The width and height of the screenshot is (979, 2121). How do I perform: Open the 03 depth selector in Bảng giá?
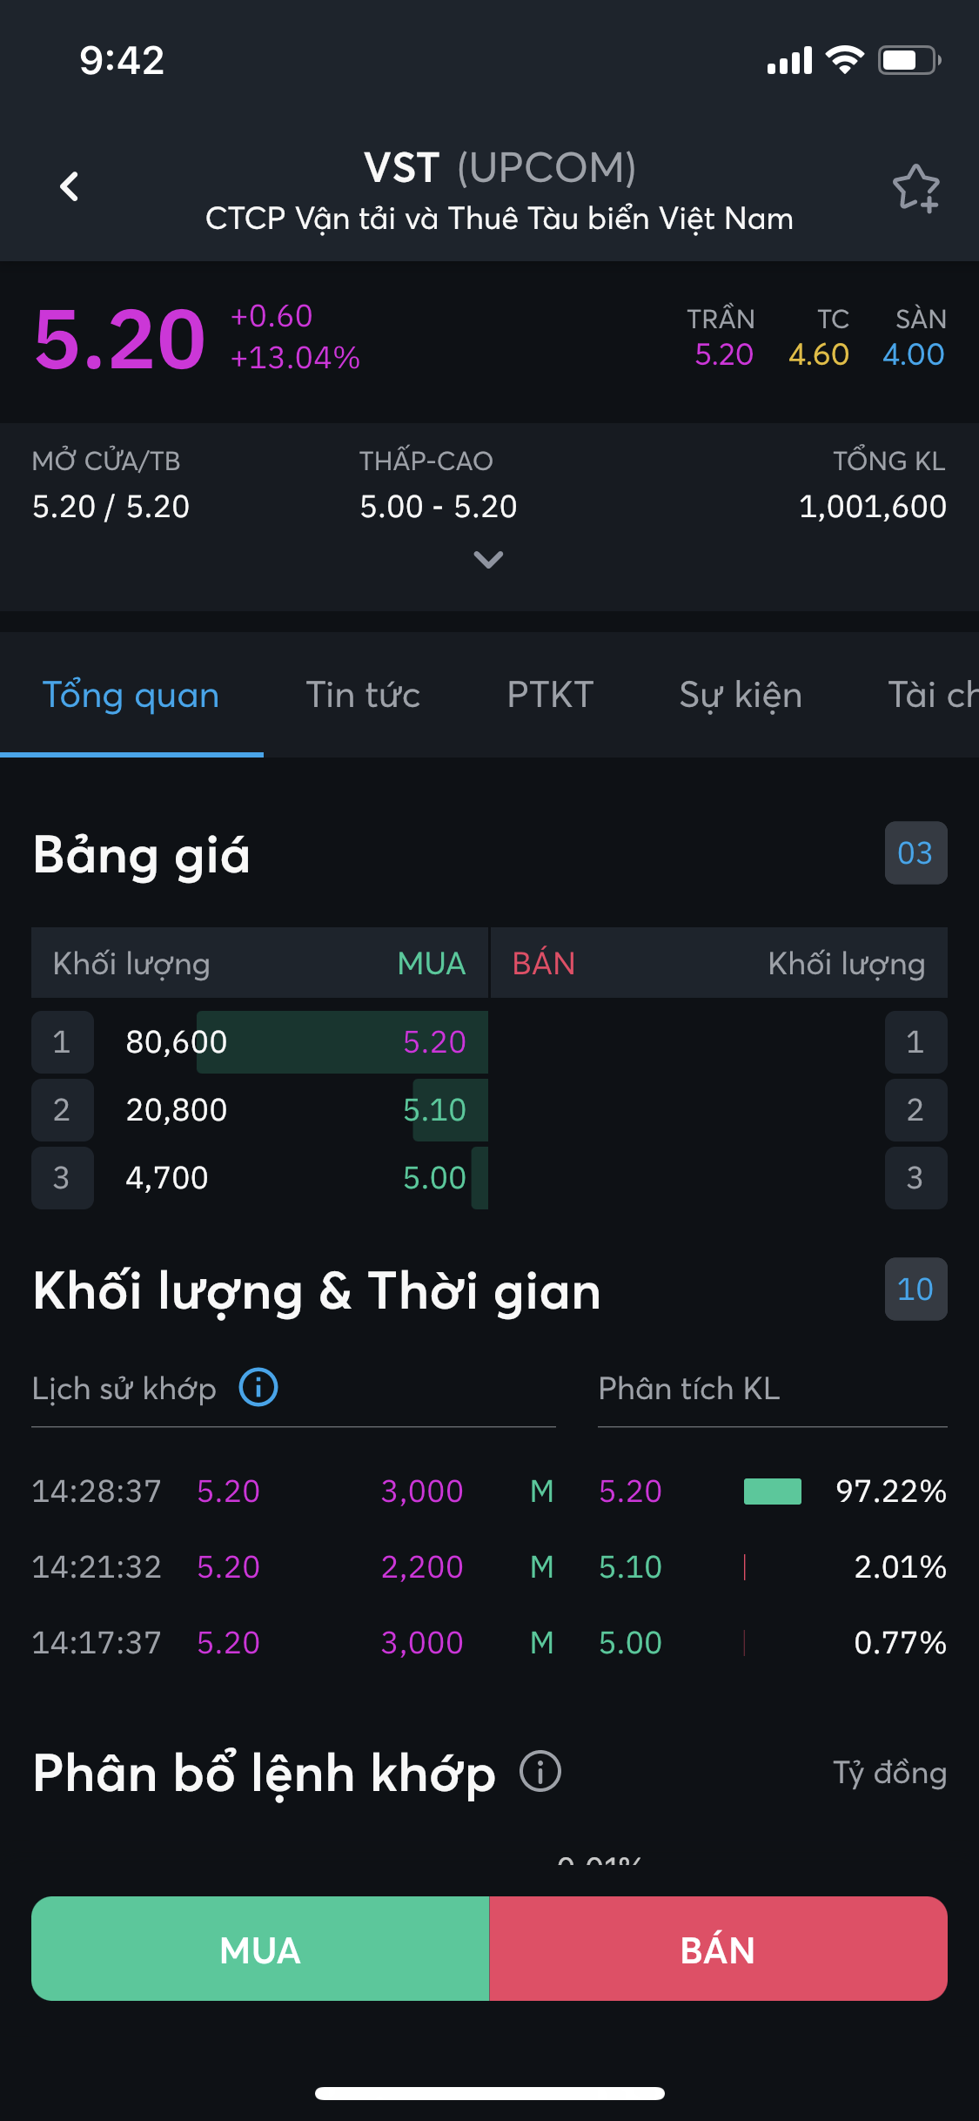(915, 853)
